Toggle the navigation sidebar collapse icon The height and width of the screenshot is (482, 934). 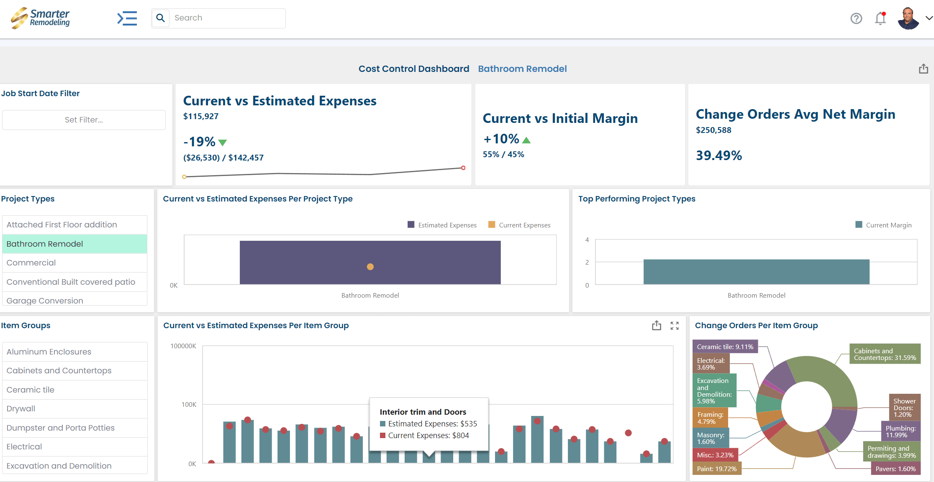[127, 18]
